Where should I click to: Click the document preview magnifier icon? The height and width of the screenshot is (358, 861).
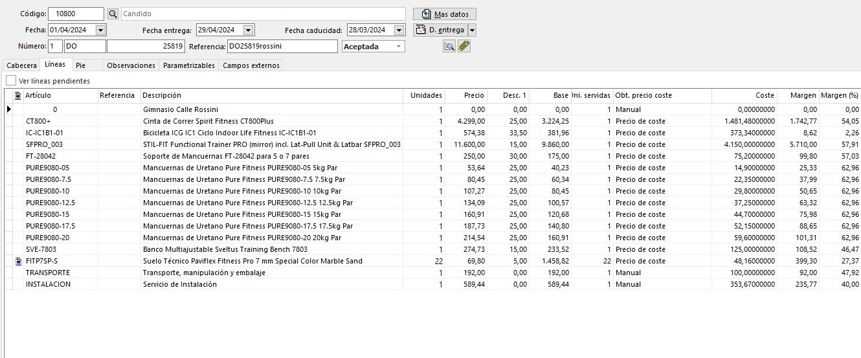(x=449, y=46)
